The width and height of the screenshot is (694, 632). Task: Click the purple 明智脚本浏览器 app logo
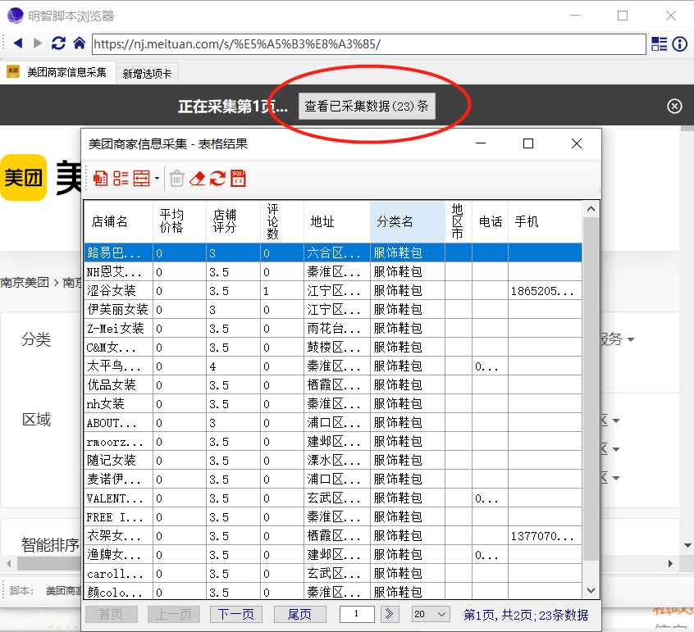click(x=15, y=16)
